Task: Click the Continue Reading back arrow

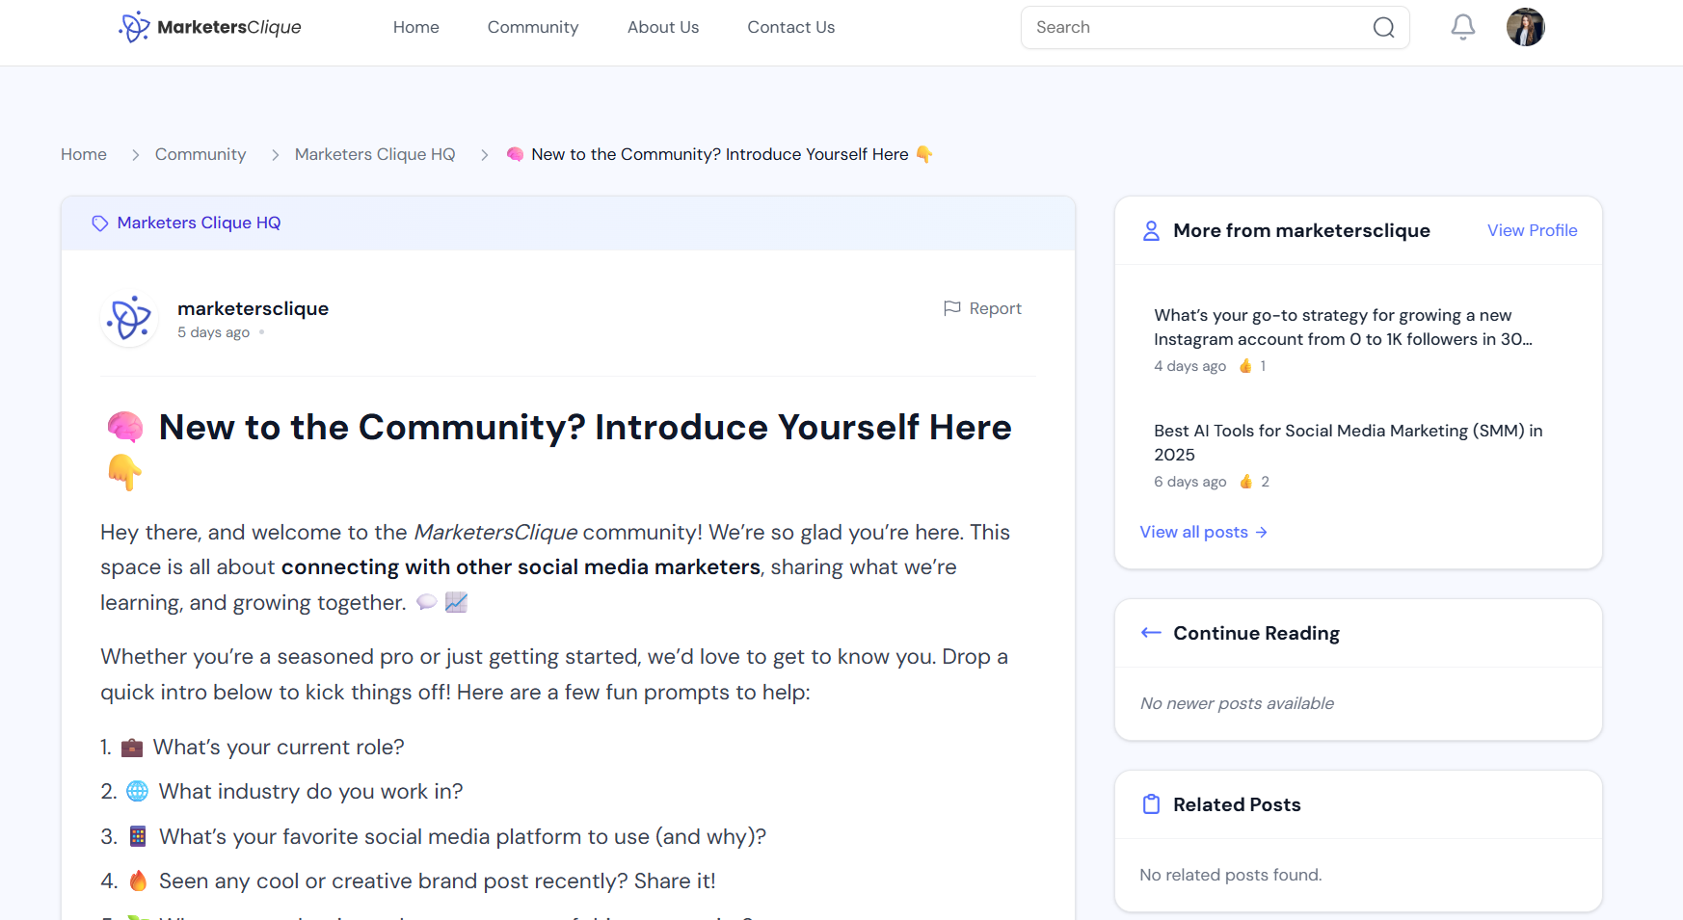Action: pos(1151,633)
